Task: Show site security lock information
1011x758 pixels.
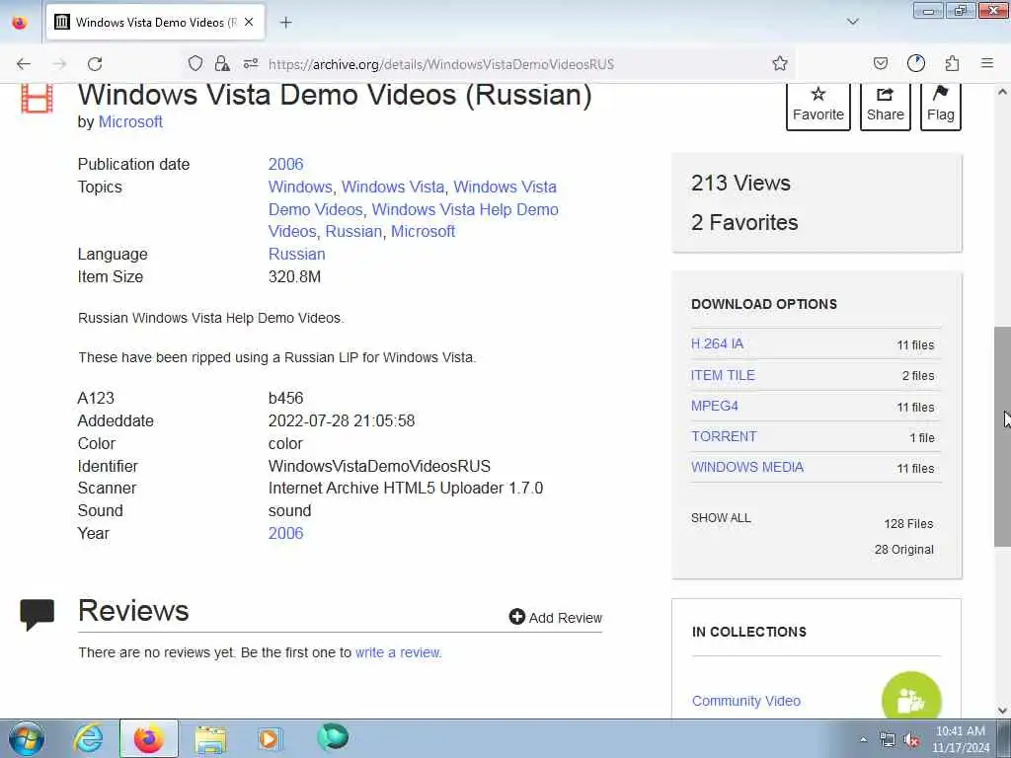Action: pos(222,63)
